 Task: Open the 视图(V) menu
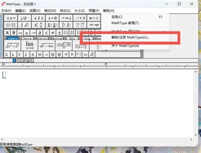pyautogui.click(x=35, y=11)
